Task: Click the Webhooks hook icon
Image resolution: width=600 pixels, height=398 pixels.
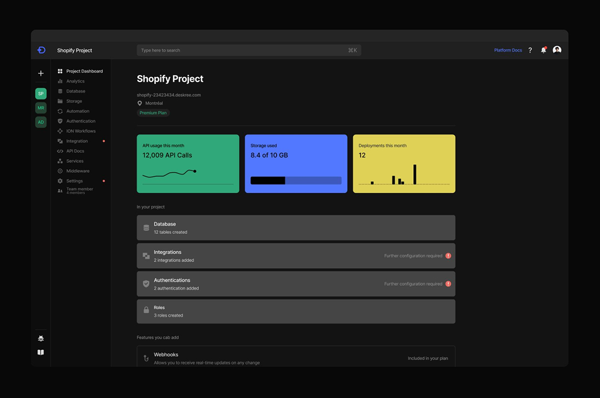Action: pyautogui.click(x=146, y=358)
